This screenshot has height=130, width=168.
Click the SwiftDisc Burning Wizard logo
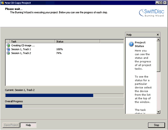coord(152,13)
